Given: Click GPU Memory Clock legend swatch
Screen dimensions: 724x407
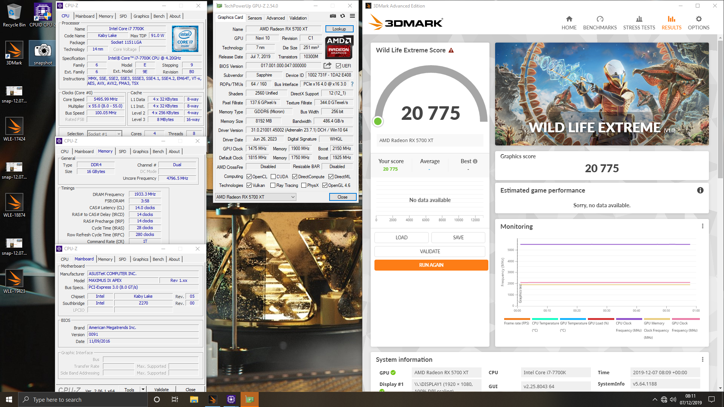Looking at the screenshot, I should (657, 319).
